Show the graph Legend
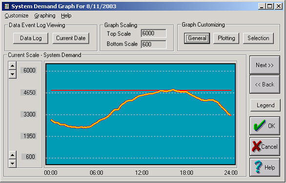The width and height of the screenshot is (286, 183). [266, 105]
